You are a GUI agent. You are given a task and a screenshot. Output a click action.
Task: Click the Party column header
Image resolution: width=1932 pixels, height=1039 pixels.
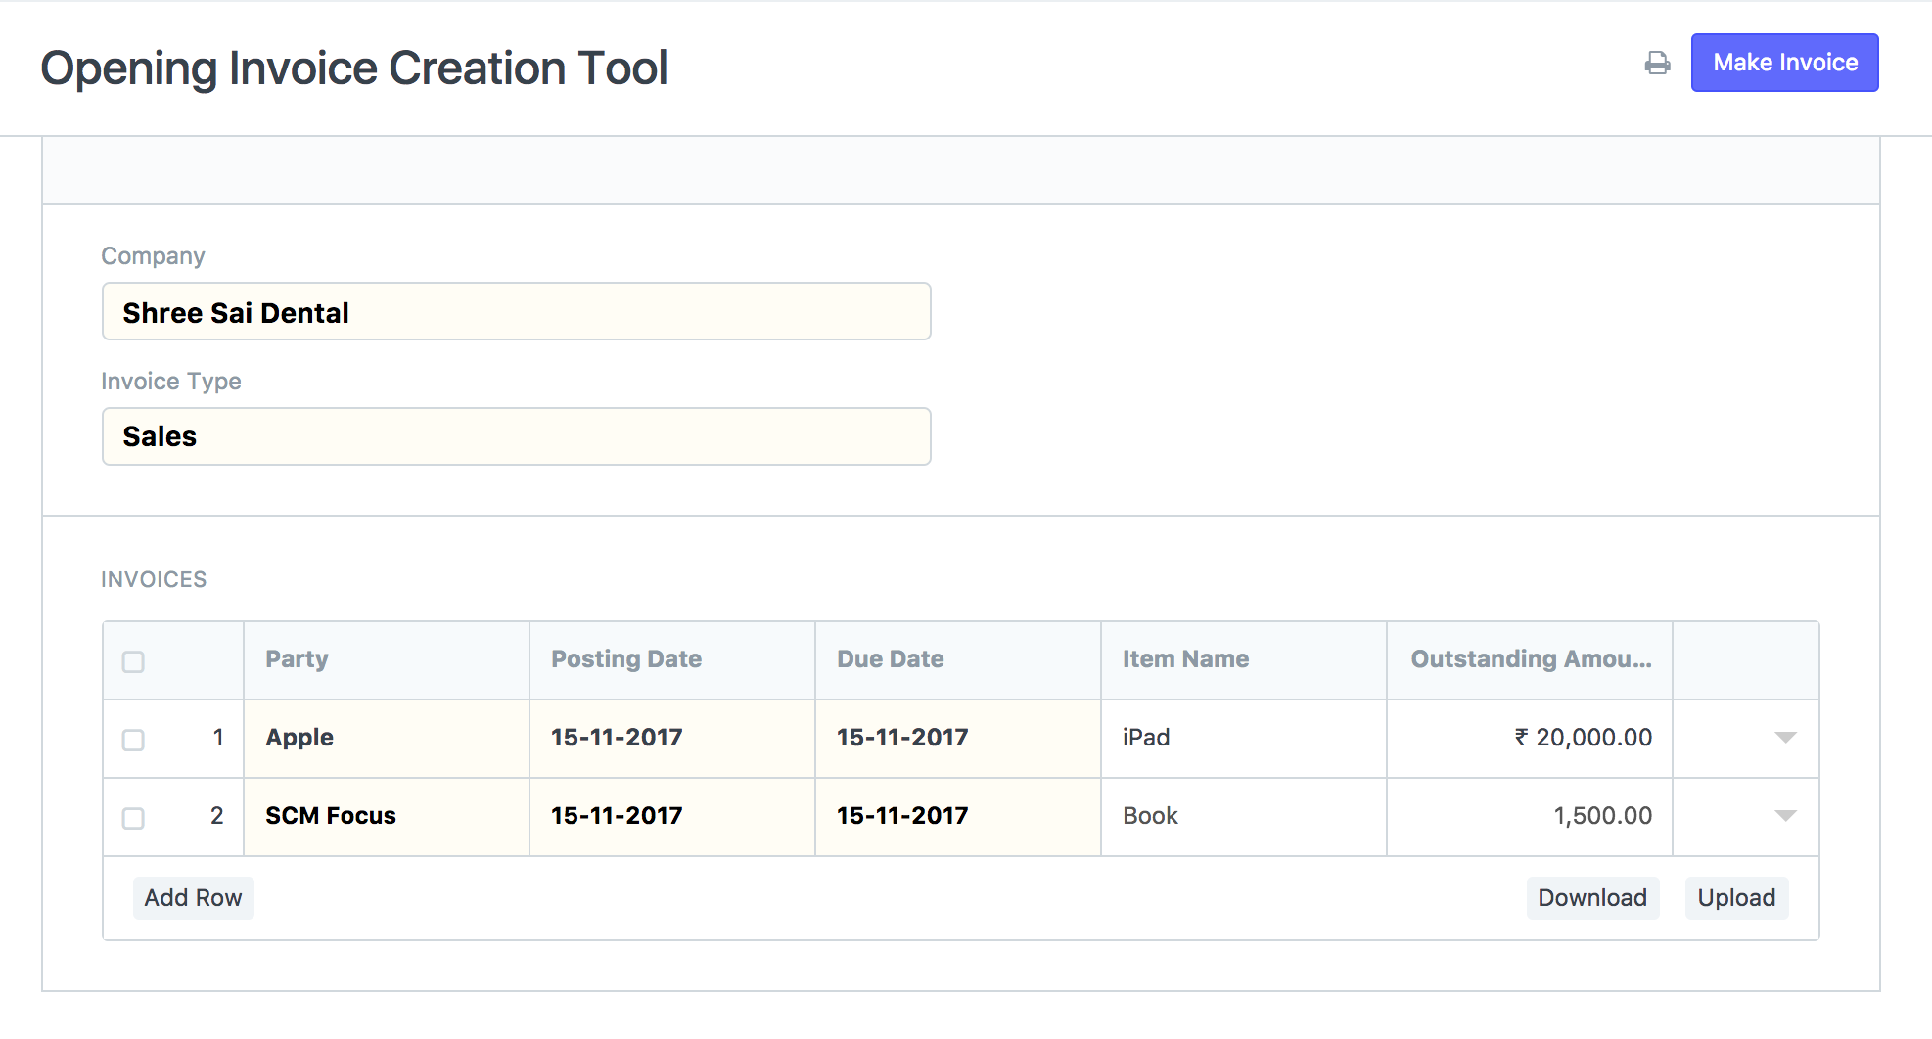click(x=297, y=659)
